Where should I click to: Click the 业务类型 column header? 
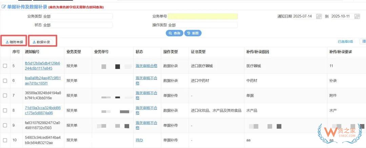pos(74,52)
